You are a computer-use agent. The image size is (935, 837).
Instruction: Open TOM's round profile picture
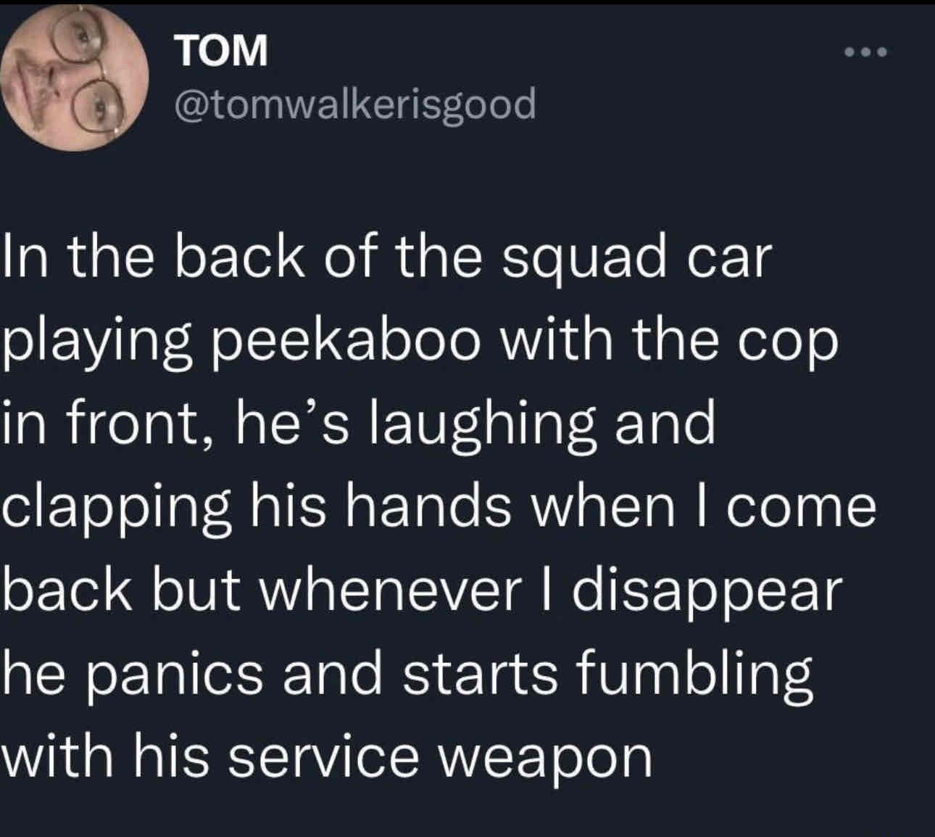click(x=74, y=79)
